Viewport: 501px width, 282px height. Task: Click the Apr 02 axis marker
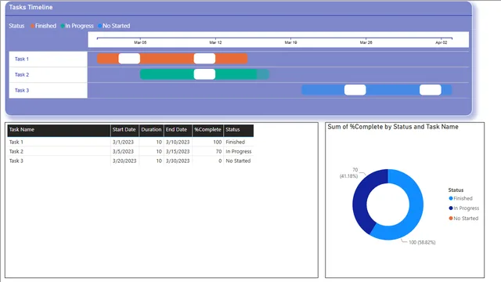[442, 42]
